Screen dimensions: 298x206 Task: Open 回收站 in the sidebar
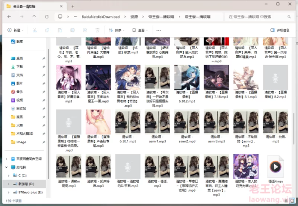point(19,108)
